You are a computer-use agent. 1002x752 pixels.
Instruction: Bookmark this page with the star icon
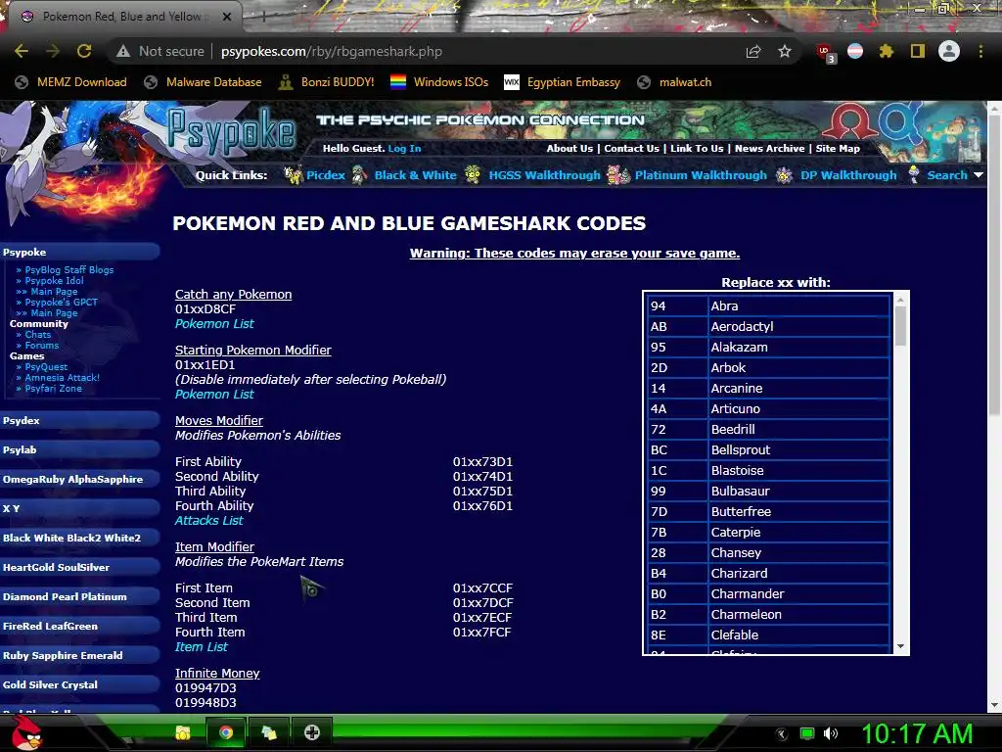(x=785, y=51)
